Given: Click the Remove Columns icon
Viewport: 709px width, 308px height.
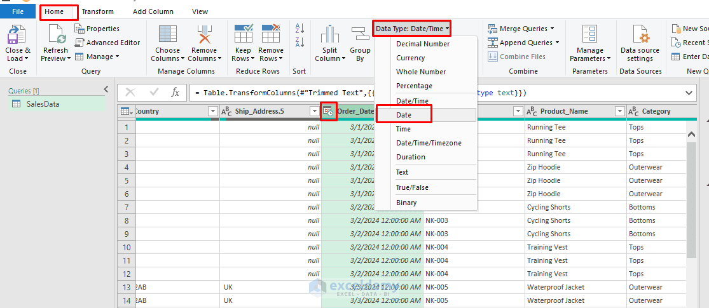Looking at the screenshot, I should (204, 34).
